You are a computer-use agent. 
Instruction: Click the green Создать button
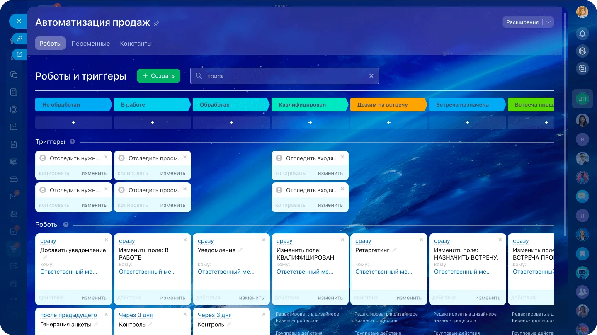pos(158,76)
